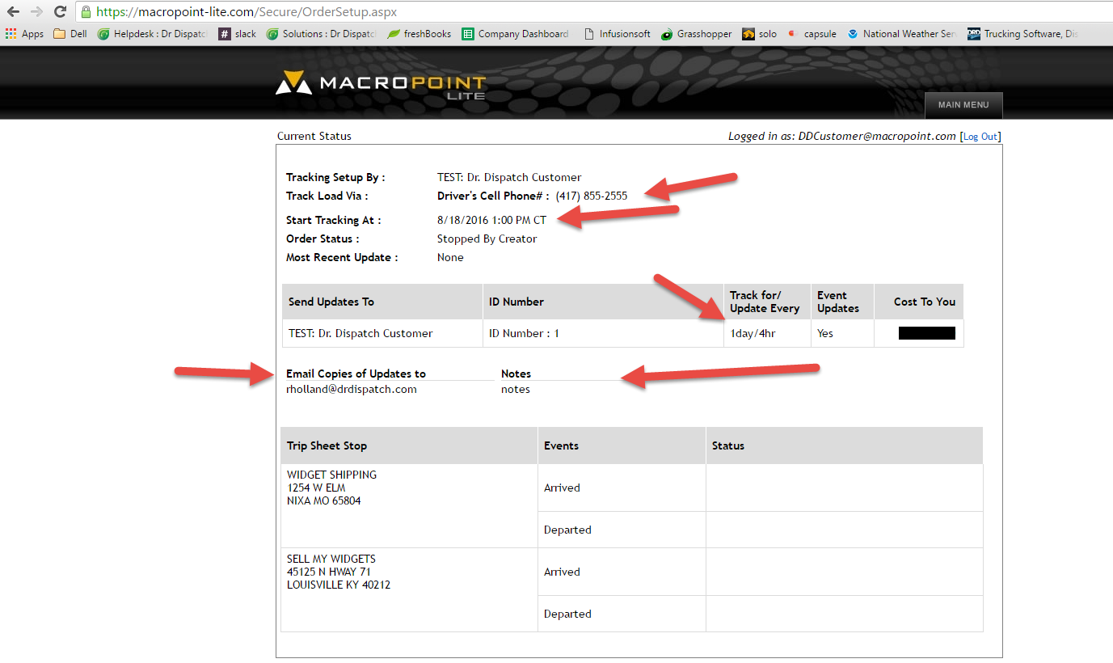
Task: Click the 8/18/2016 1:00 PM CT start time
Action: 491,220
